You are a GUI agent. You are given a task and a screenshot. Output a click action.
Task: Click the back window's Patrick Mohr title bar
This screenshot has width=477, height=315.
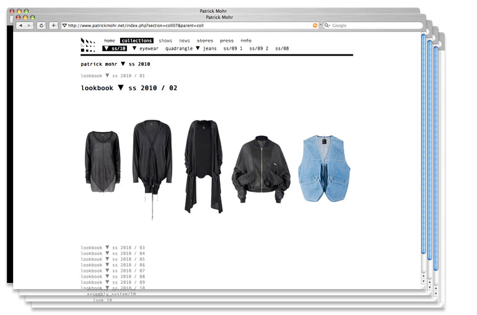pyautogui.click(x=213, y=11)
